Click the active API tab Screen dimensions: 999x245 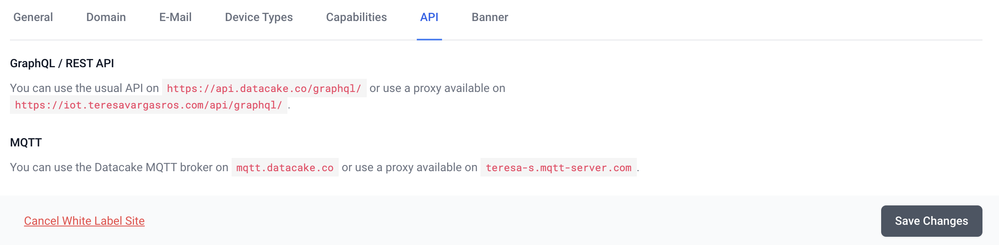(x=429, y=17)
